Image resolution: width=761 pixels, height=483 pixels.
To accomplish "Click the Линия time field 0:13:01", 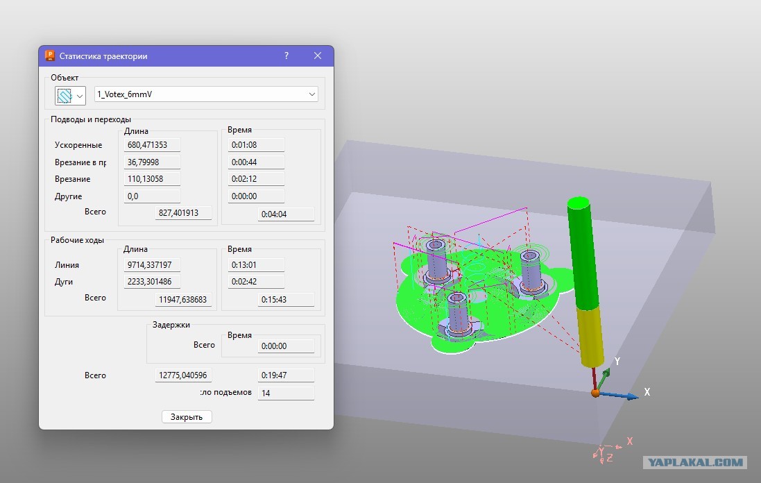I will point(256,264).
